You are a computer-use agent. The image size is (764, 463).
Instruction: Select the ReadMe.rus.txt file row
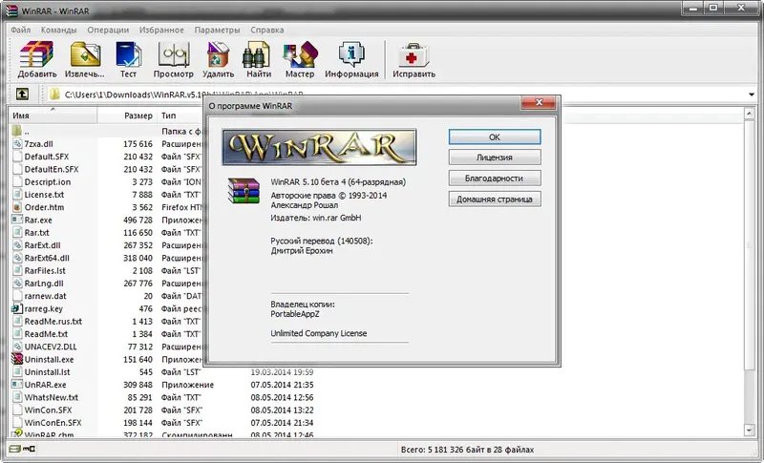click(107, 322)
